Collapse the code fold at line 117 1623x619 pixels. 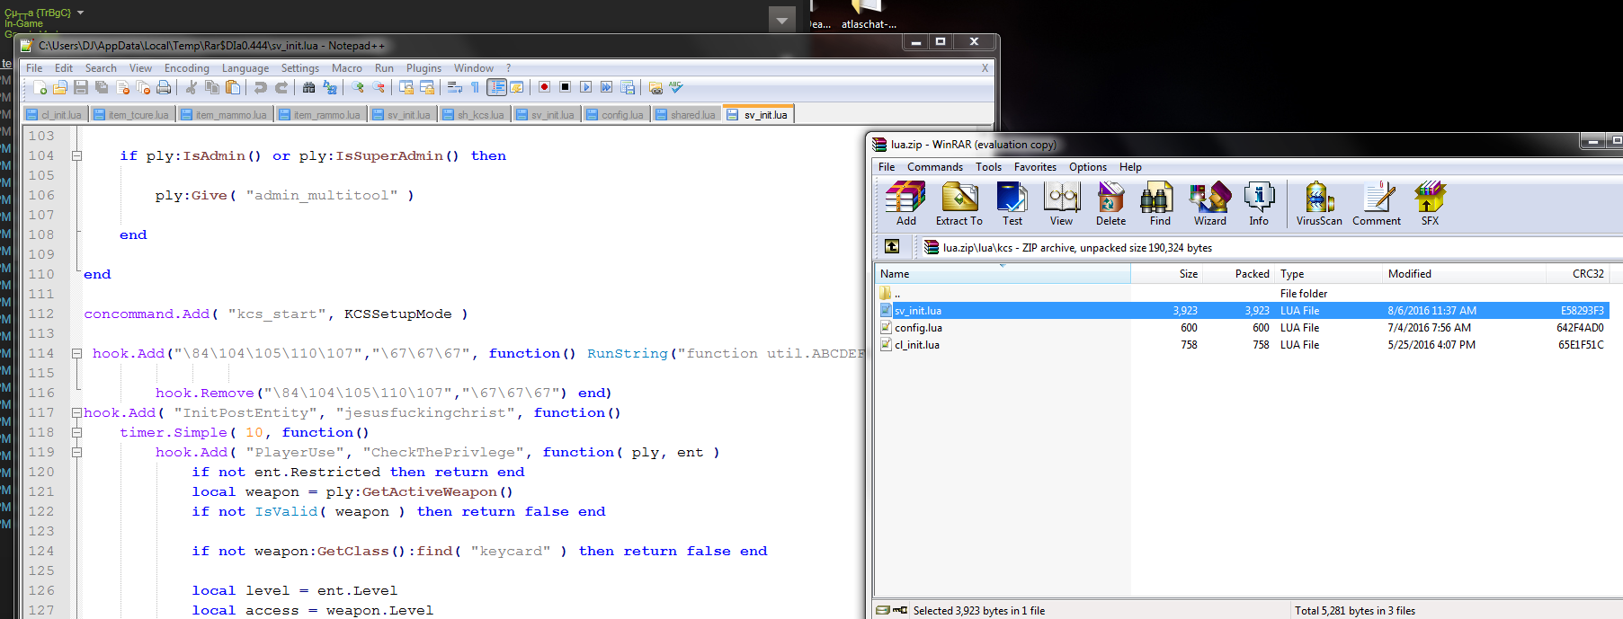[76, 412]
